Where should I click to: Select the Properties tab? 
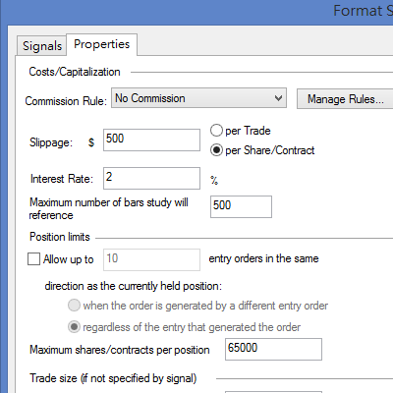point(101,44)
